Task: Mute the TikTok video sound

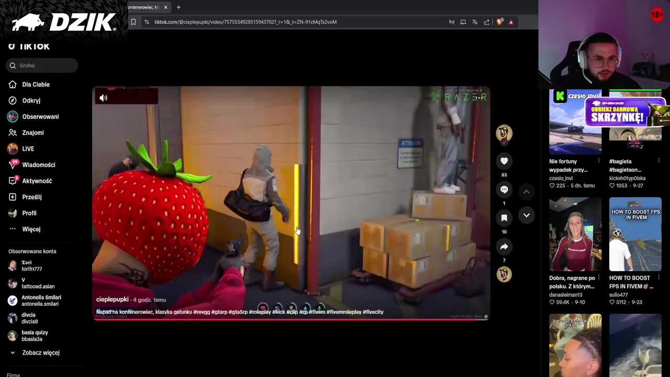Action: [104, 98]
